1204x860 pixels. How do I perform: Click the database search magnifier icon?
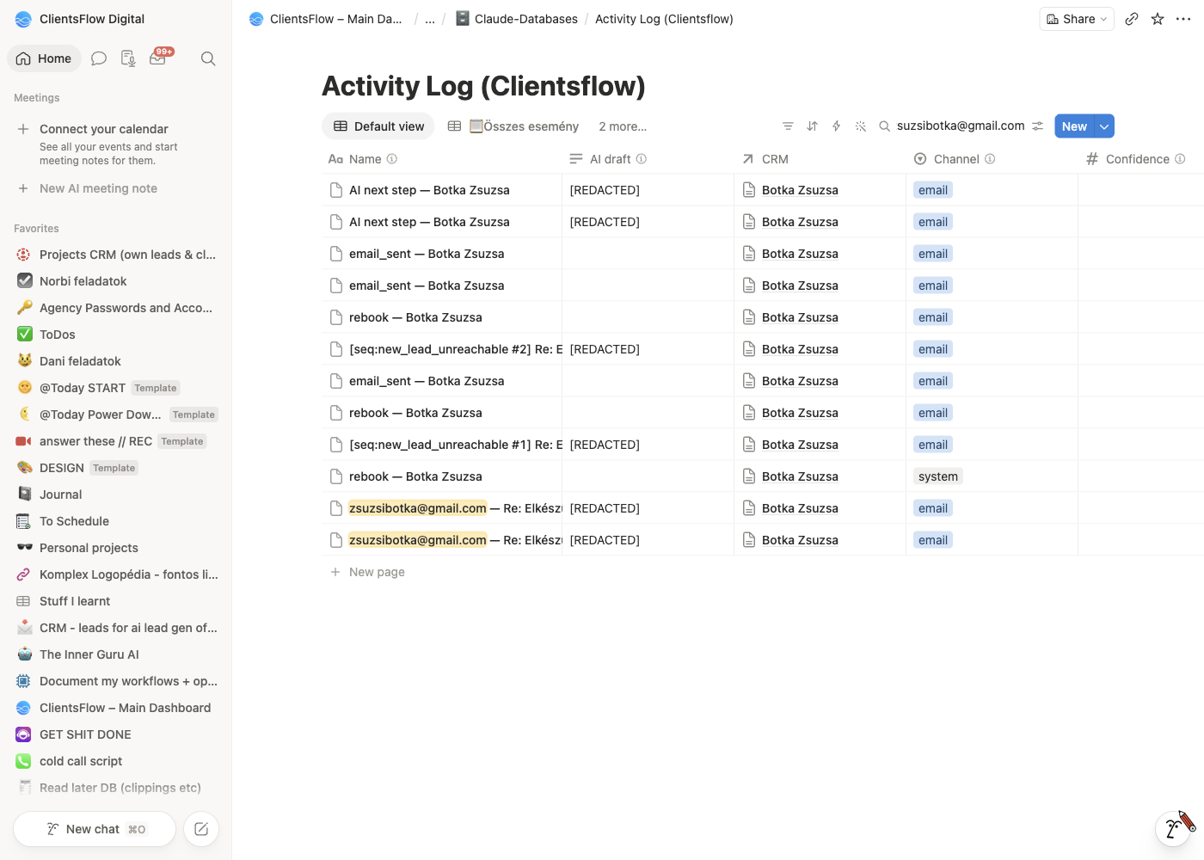(x=884, y=126)
